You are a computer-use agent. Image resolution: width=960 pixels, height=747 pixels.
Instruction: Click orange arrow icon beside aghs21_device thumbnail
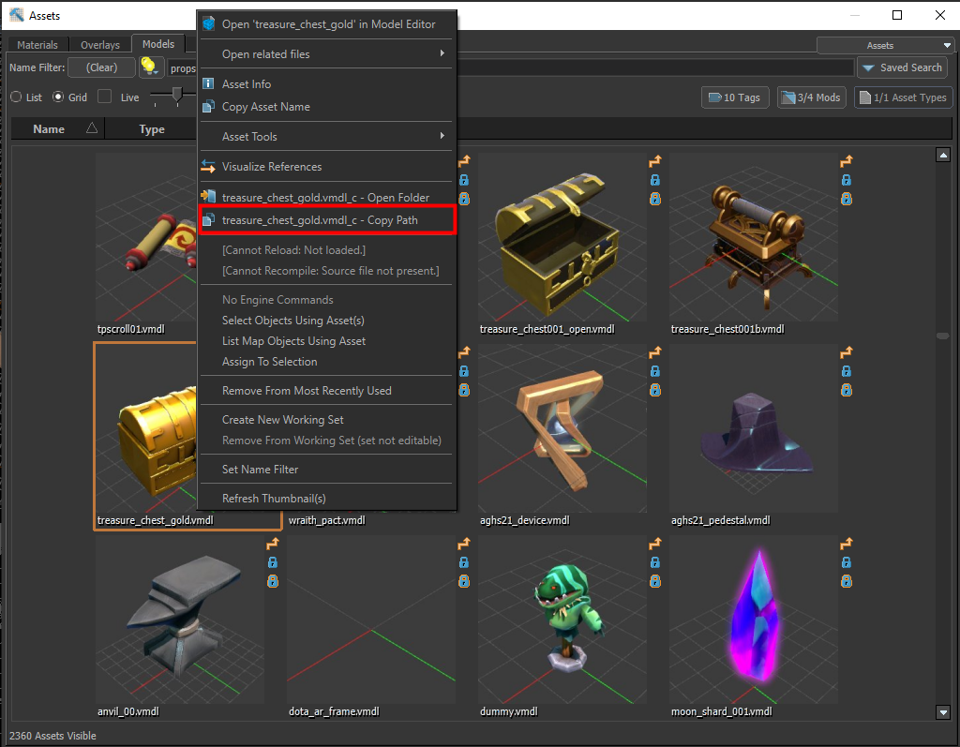[655, 352]
